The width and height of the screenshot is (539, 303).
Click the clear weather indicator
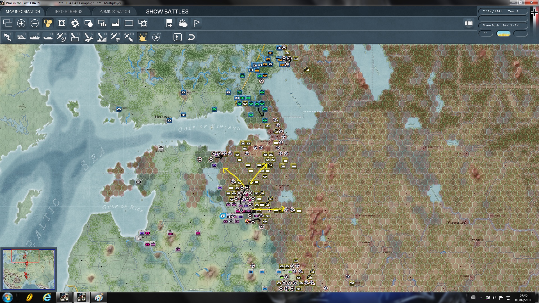(x=504, y=33)
